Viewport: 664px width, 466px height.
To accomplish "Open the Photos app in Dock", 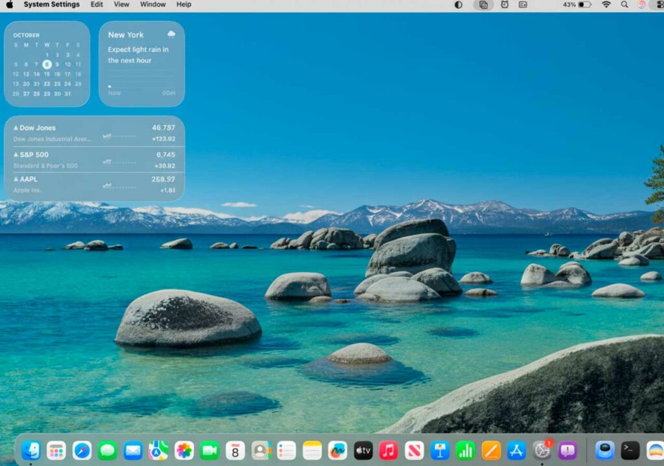I will pyautogui.click(x=184, y=450).
